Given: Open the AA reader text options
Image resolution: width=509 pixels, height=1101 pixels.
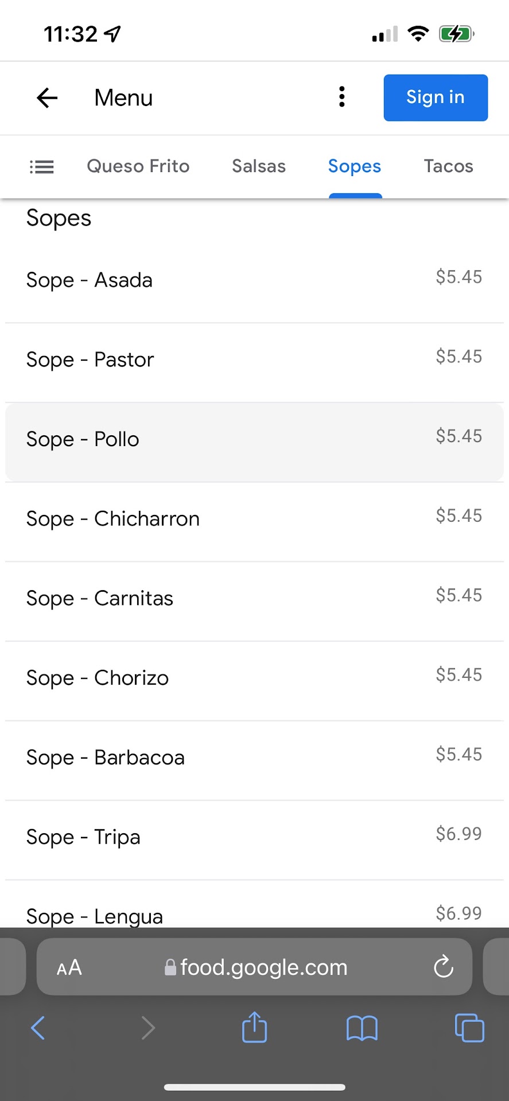Looking at the screenshot, I should 69,967.
